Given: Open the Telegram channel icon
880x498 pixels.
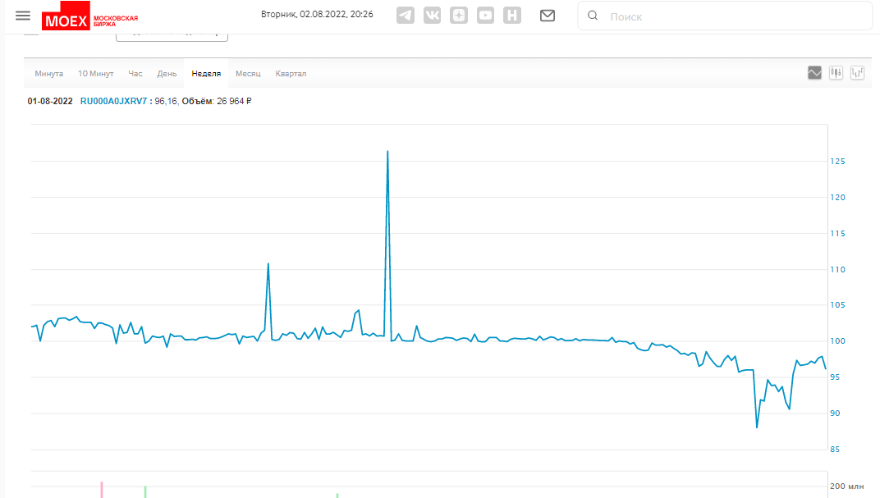Looking at the screenshot, I should pyautogui.click(x=406, y=16).
